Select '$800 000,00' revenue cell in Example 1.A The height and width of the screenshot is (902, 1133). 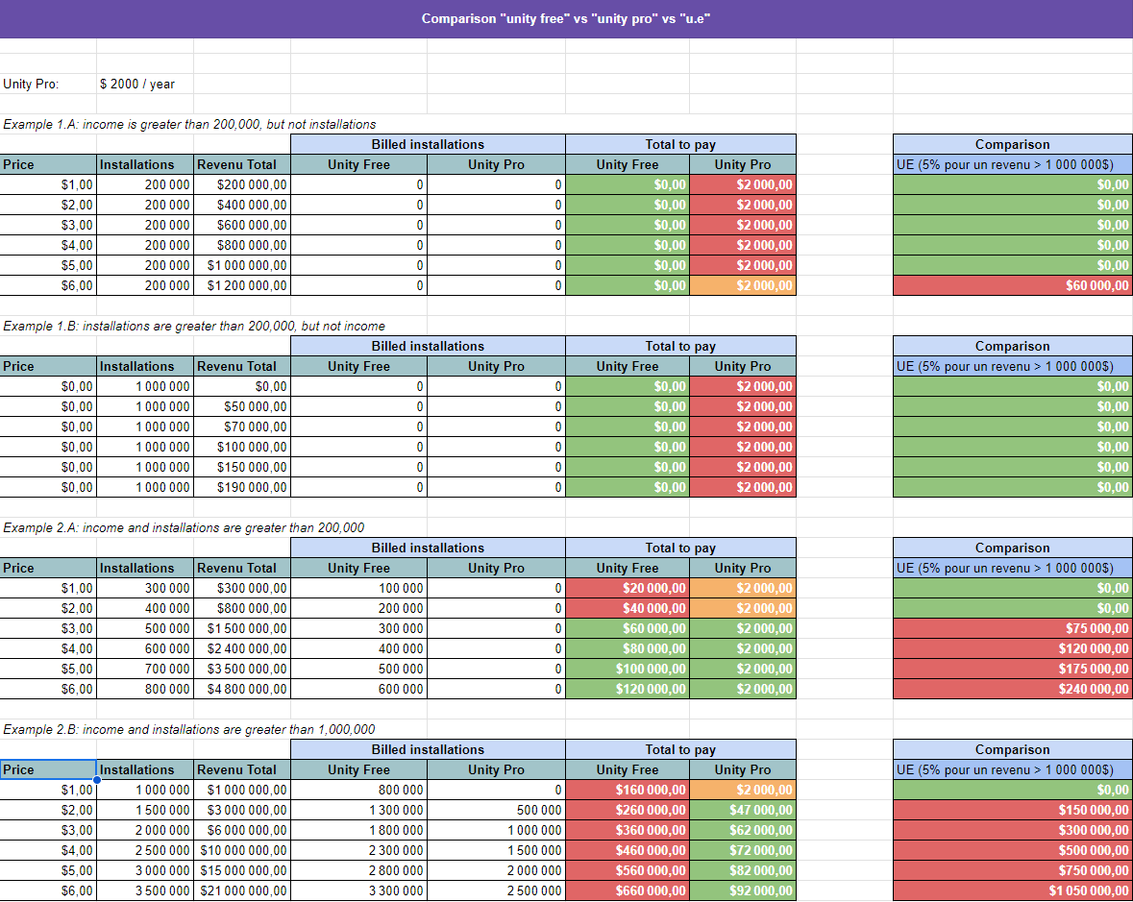pyautogui.click(x=242, y=246)
